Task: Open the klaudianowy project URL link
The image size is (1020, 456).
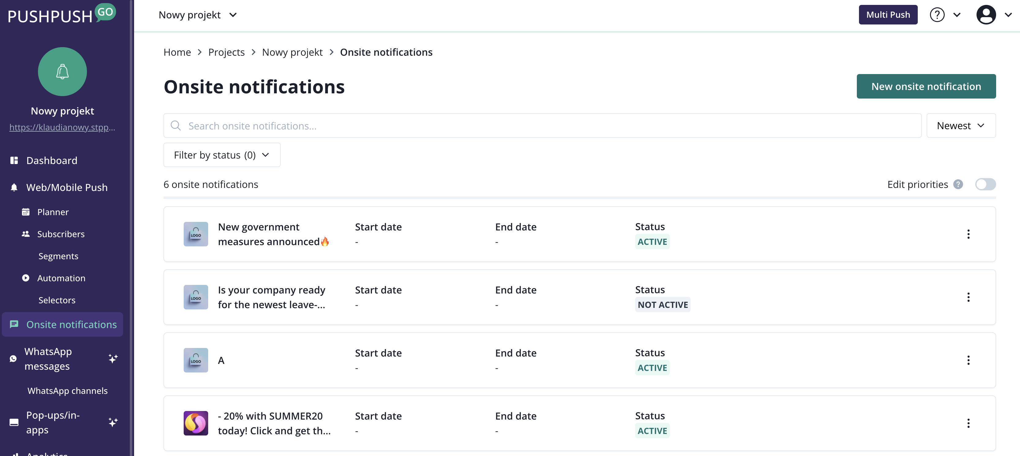Action: pyautogui.click(x=62, y=127)
